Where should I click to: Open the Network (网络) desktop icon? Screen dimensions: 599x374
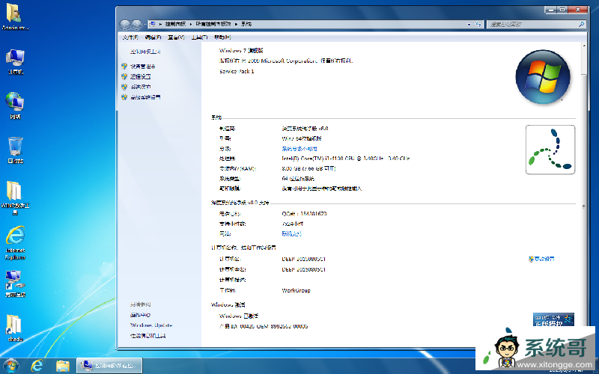[15, 105]
